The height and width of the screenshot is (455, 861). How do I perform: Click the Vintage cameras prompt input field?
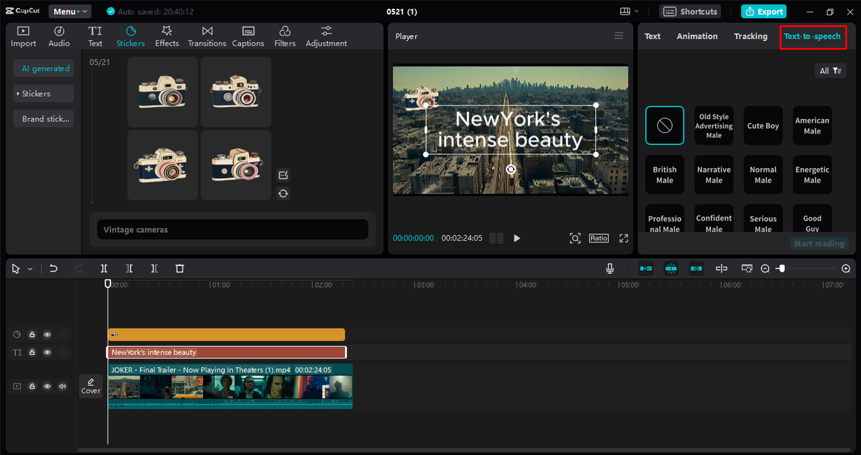[x=232, y=230]
